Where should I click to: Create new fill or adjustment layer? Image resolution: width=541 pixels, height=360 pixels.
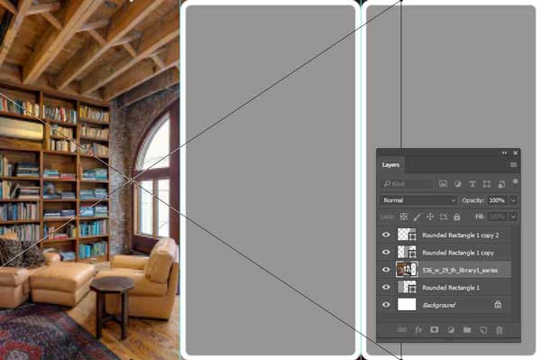pos(451,330)
